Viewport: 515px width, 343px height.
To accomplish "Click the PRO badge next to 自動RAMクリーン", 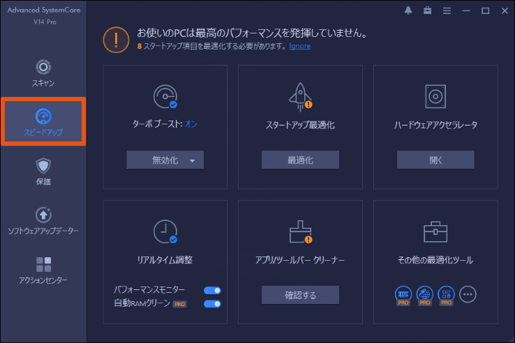I will coord(179,304).
